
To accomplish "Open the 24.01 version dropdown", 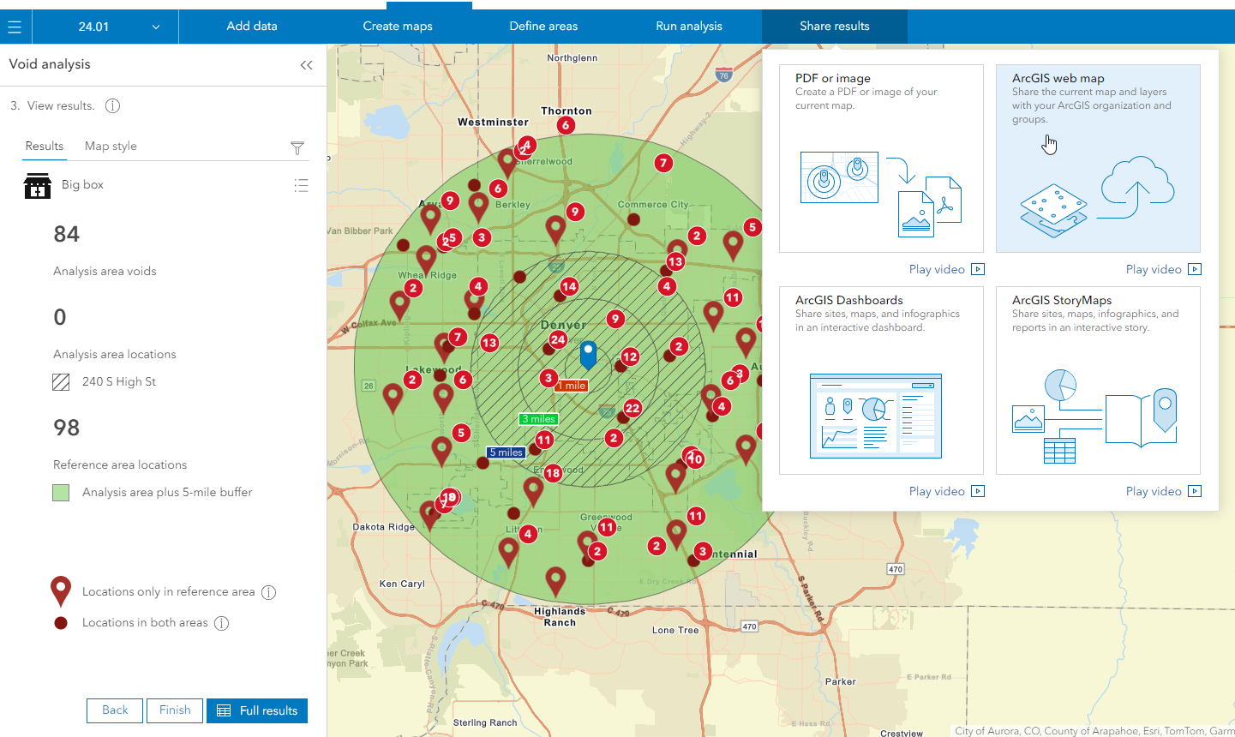I will pos(105,27).
